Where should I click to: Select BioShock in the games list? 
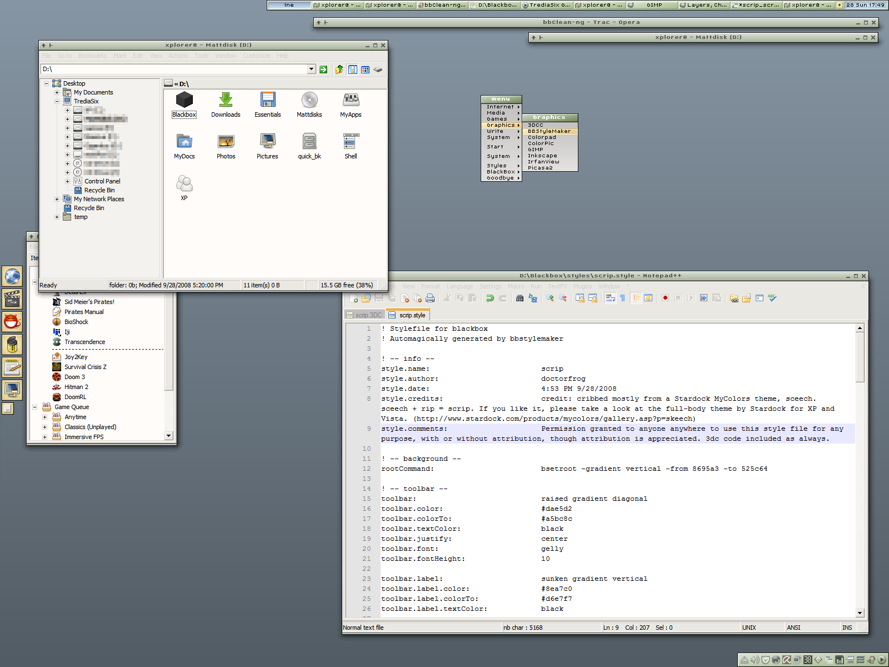pos(71,322)
